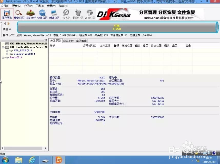Close the disk bar panel
The height and width of the screenshot is (164, 220).
1,23
